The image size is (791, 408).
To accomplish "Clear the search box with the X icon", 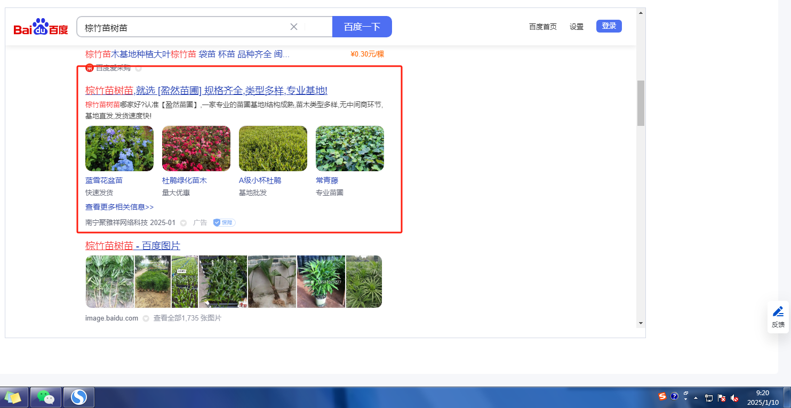I will click(x=293, y=27).
